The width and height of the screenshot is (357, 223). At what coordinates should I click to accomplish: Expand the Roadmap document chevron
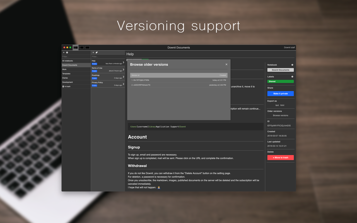point(124,77)
